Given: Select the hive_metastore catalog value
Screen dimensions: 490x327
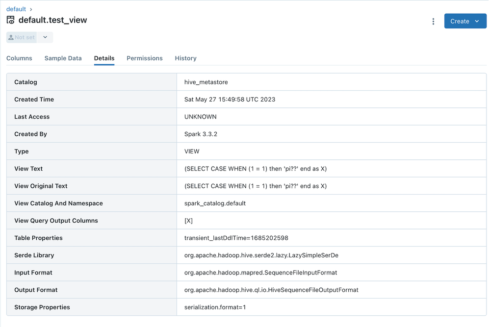Looking at the screenshot, I should point(206,82).
